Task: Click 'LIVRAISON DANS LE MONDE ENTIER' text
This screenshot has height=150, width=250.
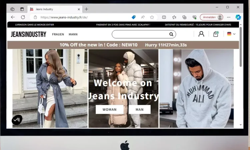Action: click(x=34, y=25)
